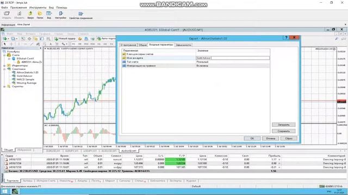Open the Алерты terminal tab
This screenshot has height=195, width=348.
82,181
